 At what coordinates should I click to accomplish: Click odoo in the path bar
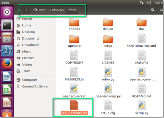pyautogui.click(x=72, y=10)
